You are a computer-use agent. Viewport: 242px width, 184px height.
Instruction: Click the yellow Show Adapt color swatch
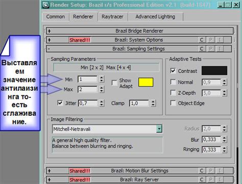146,82
